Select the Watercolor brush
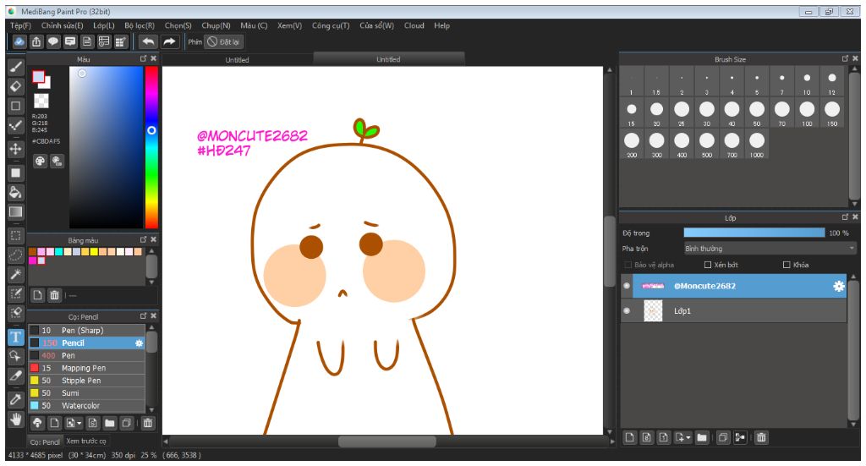The width and height of the screenshot is (866, 466). 87,405
